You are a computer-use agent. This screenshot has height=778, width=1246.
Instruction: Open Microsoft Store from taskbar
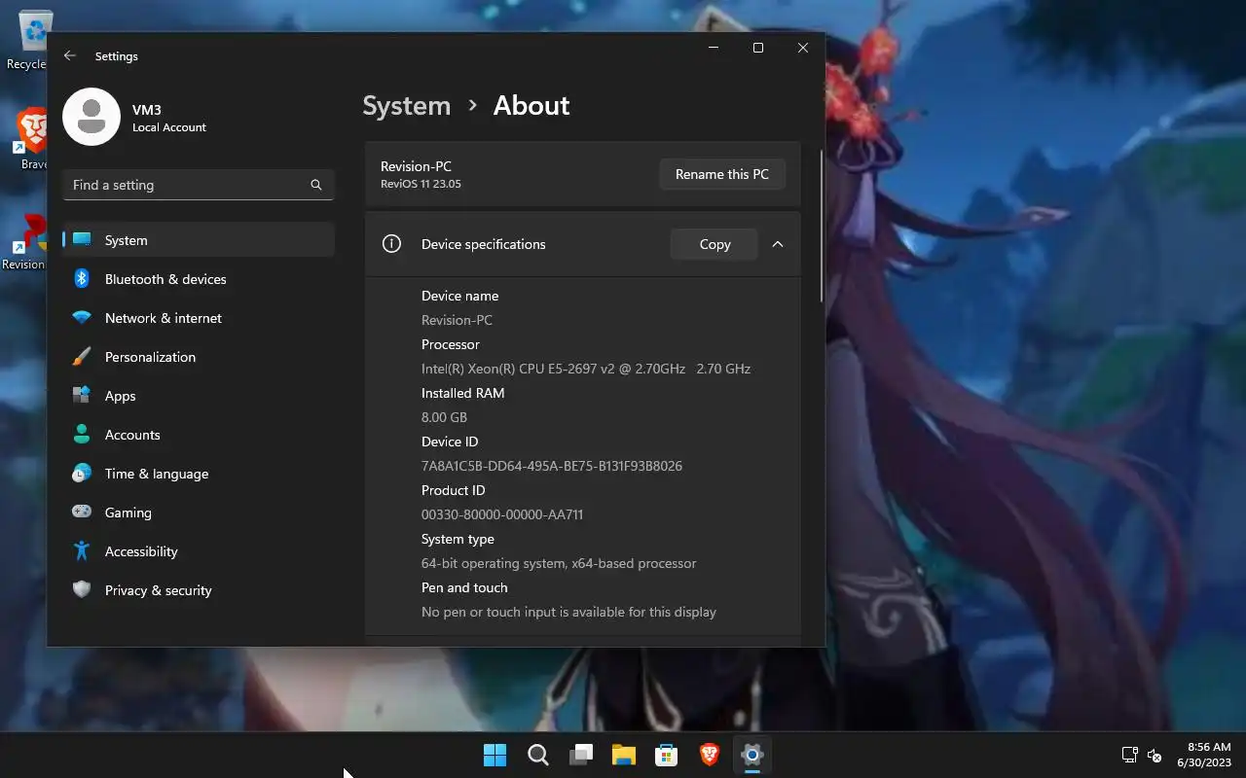point(667,755)
